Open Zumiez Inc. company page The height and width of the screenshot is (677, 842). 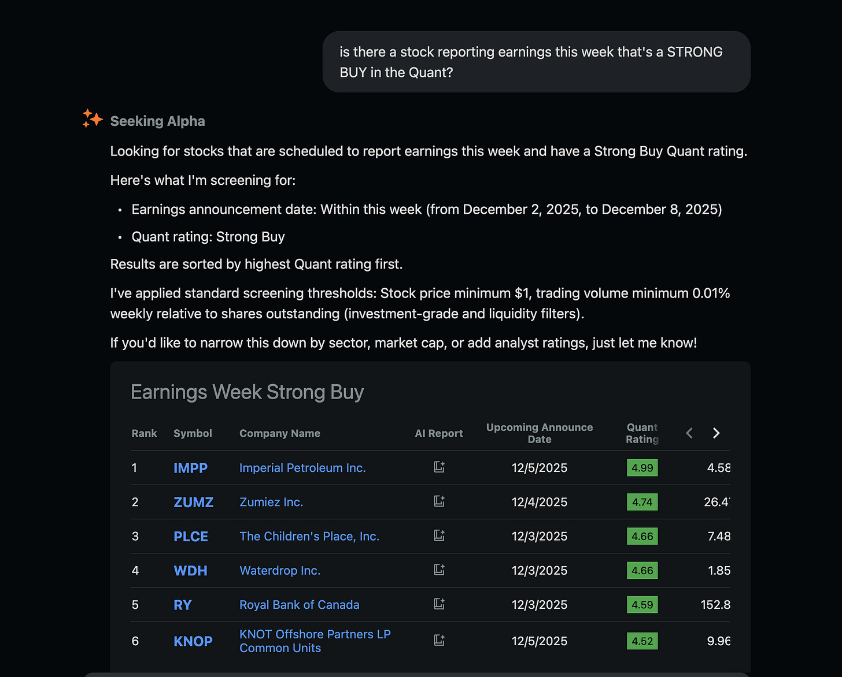[271, 502]
